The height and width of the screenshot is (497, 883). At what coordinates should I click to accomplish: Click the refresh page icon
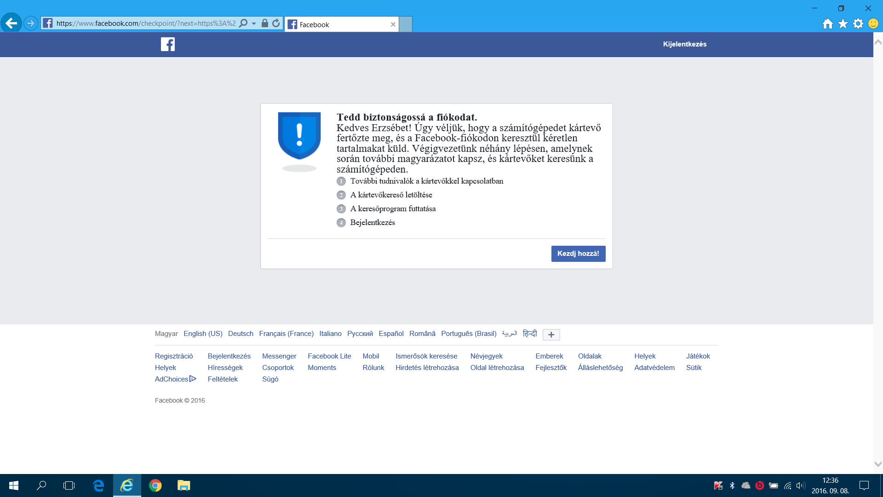pos(276,23)
